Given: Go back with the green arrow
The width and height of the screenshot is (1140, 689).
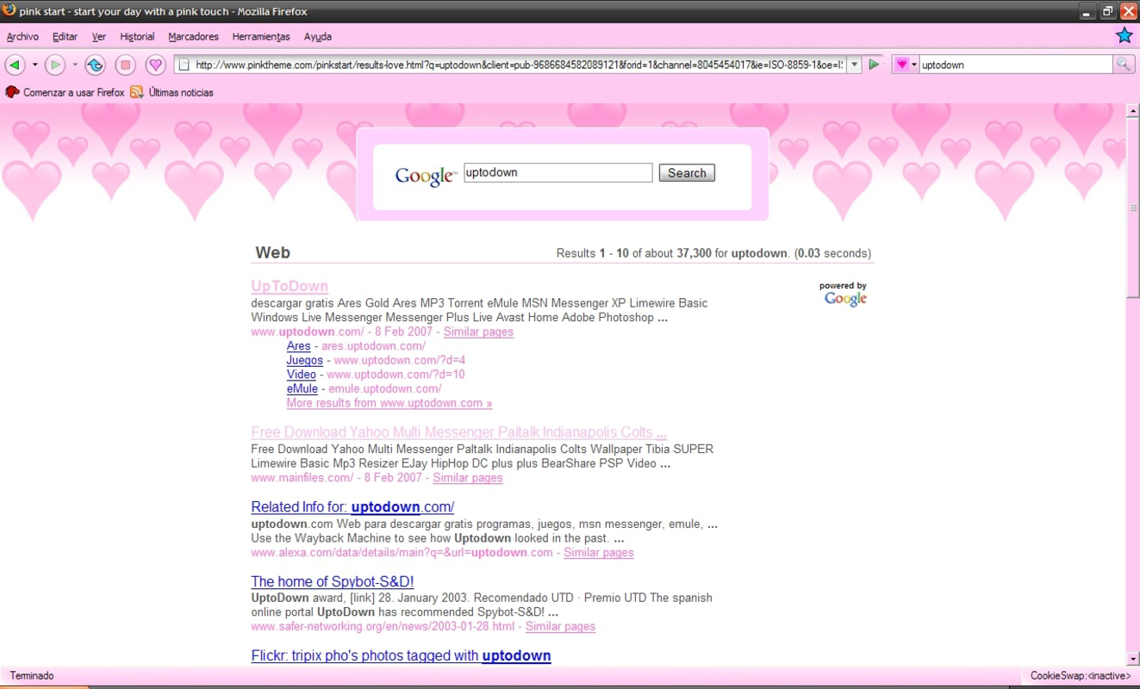Looking at the screenshot, I should (15, 65).
